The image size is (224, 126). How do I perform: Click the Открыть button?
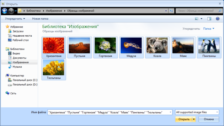coord(184,119)
